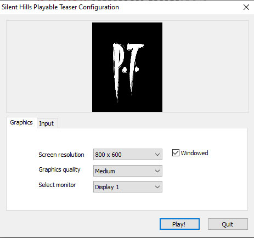Image resolution: width=254 pixels, height=238 pixels.
Task: Expand the Graphics quality combo box
Action: click(x=128, y=171)
